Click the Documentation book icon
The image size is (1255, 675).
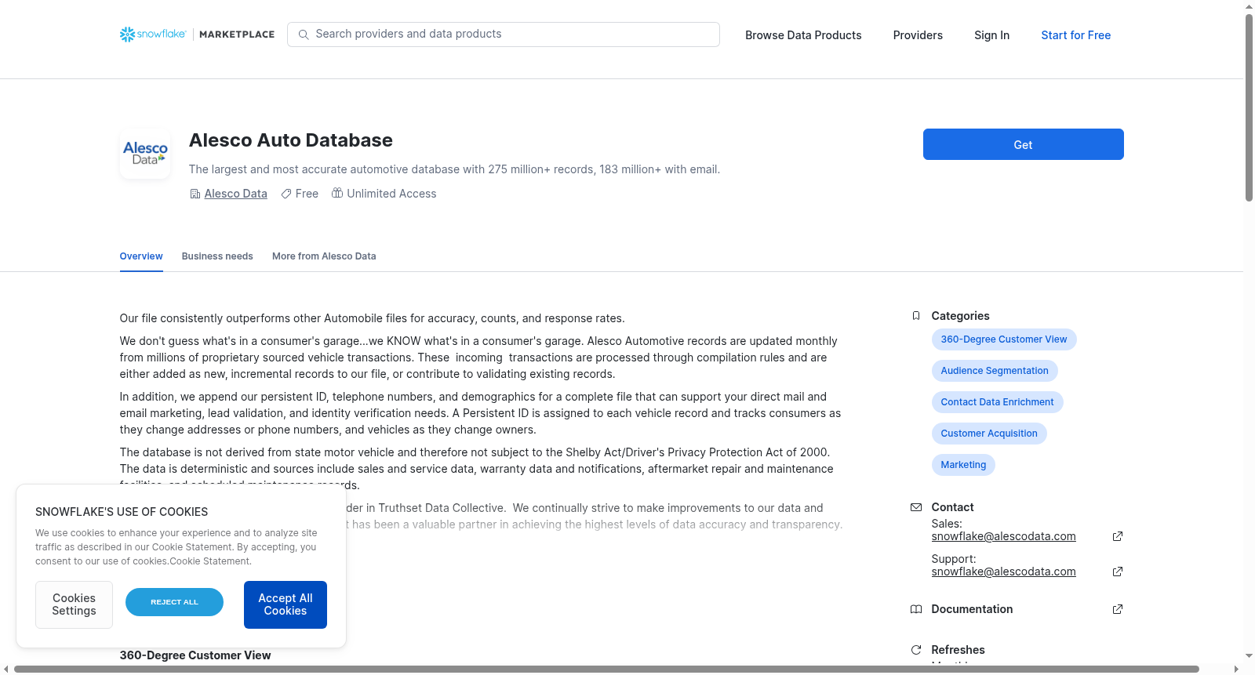point(916,609)
